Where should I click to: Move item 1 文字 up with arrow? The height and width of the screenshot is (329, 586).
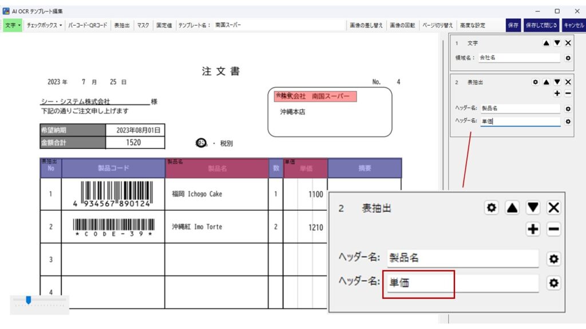(546, 43)
